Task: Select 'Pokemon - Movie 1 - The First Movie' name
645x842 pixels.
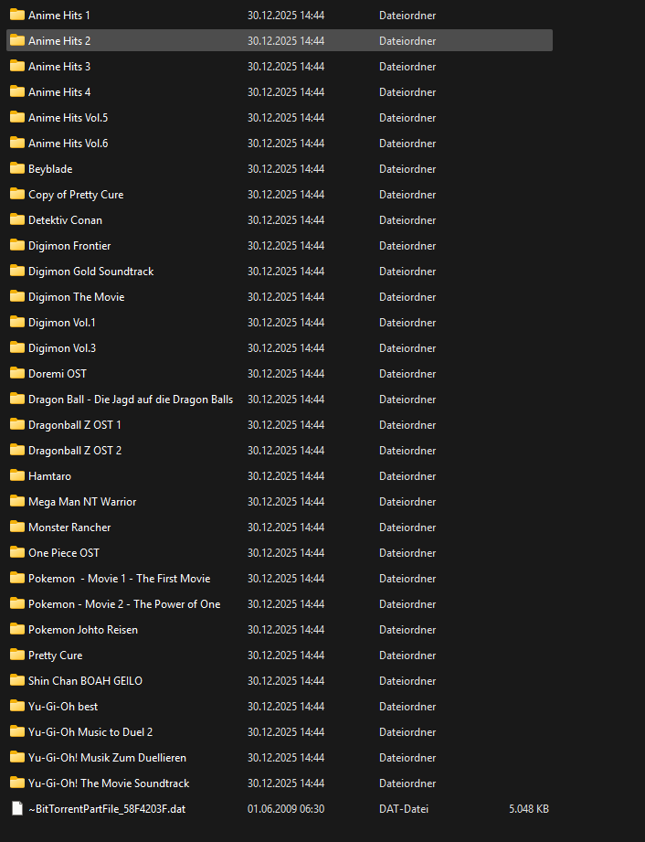Action: coord(119,579)
